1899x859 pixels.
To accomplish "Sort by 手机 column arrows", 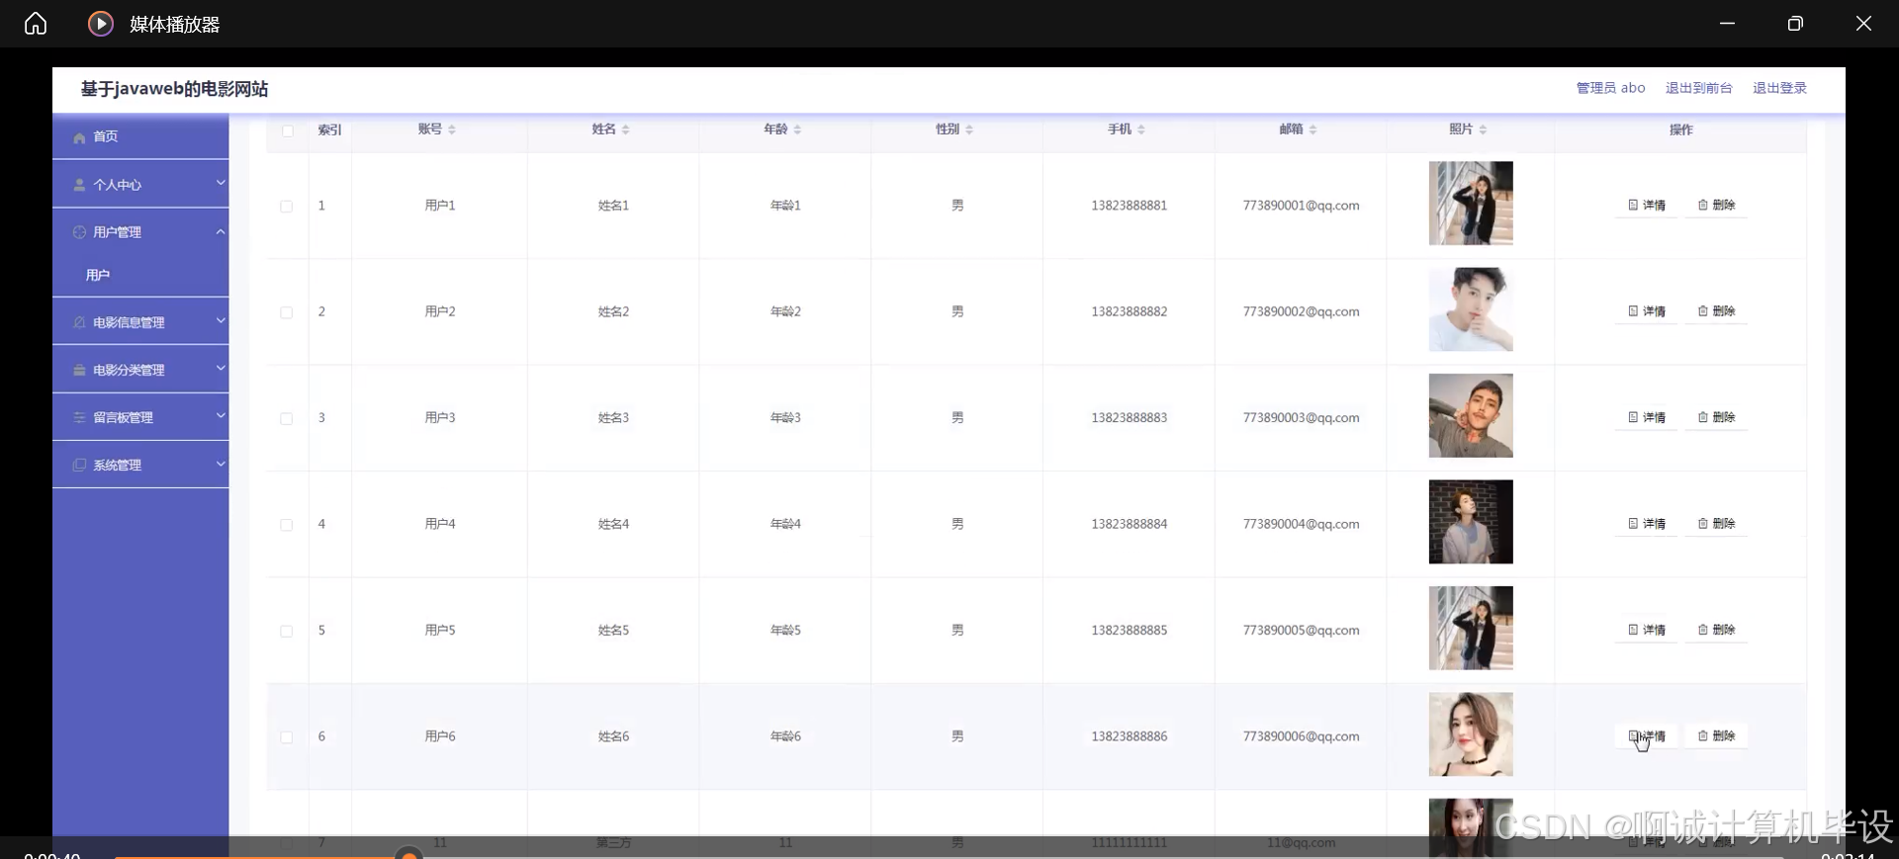I will (x=1141, y=129).
